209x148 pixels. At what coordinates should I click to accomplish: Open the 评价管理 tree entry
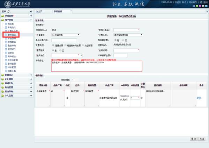(12, 67)
